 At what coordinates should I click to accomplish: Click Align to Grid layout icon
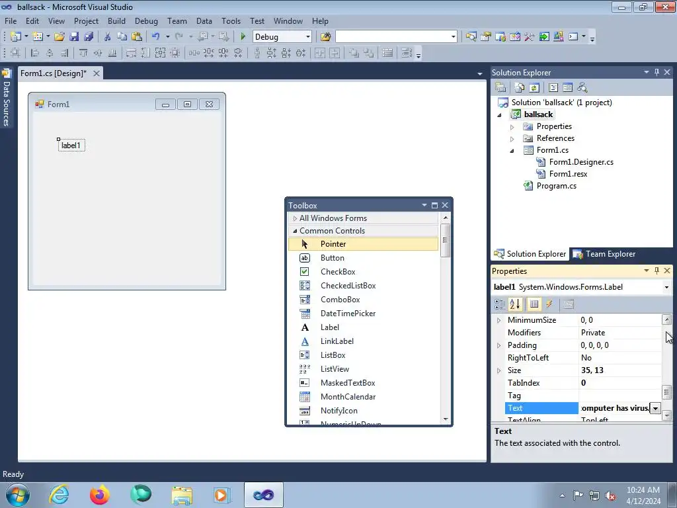(x=16, y=53)
